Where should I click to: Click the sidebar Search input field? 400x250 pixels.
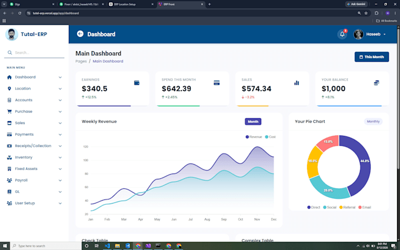click(34, 52)
